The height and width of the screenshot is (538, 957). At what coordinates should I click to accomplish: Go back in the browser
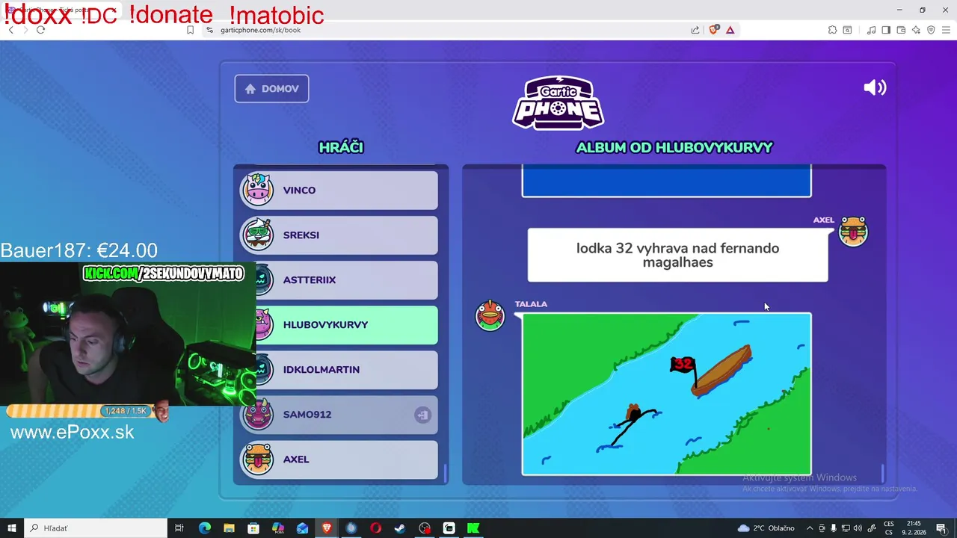tap(10, 30)
